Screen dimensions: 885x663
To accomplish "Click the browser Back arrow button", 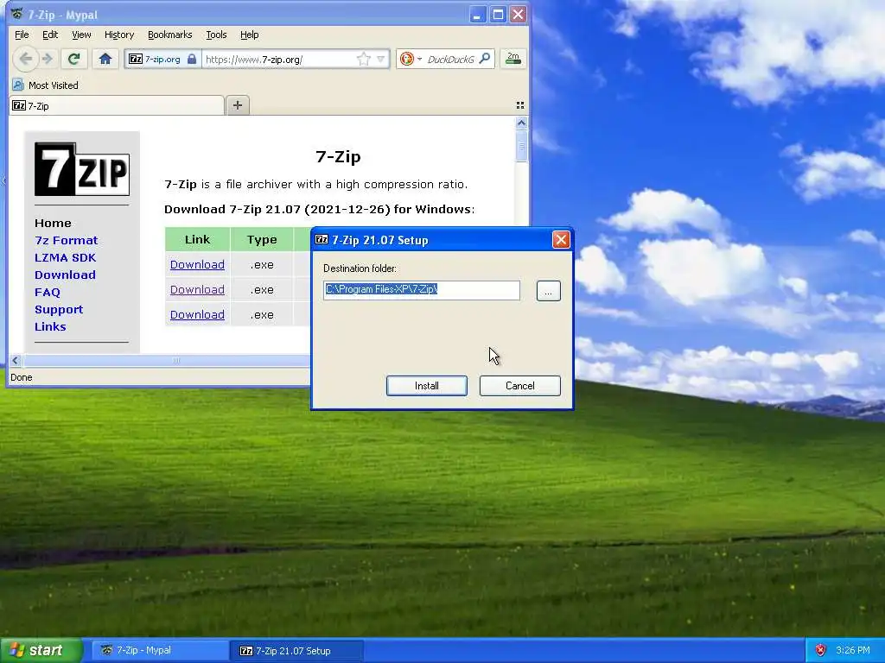I will click(x=25, y=59).
